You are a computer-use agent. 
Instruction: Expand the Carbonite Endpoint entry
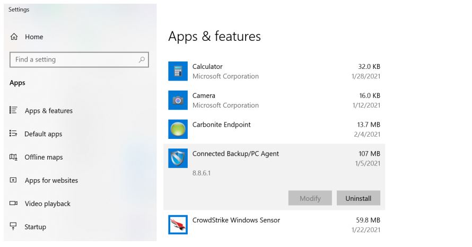click(x=221, y=125)
